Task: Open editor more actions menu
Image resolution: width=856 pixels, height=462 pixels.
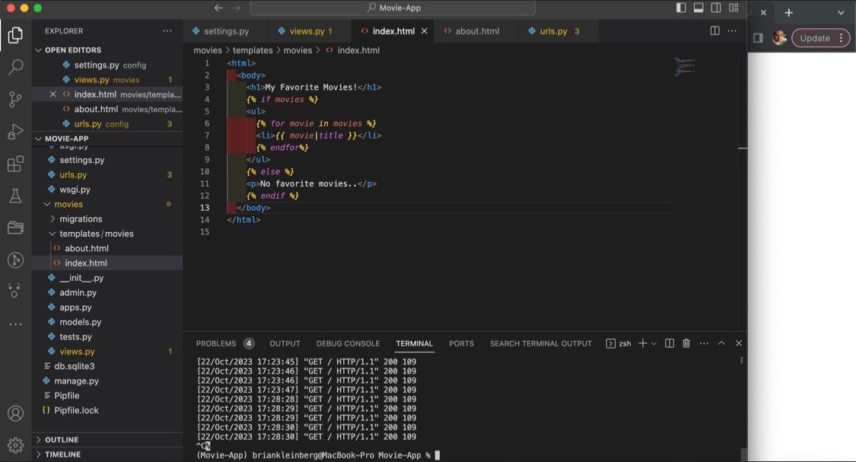Action: pyautogui.click(x=732, y=30)
